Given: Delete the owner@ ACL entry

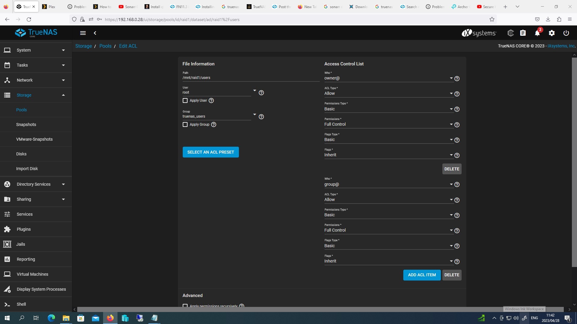Looking at the screenshot, I should point(452,169).
